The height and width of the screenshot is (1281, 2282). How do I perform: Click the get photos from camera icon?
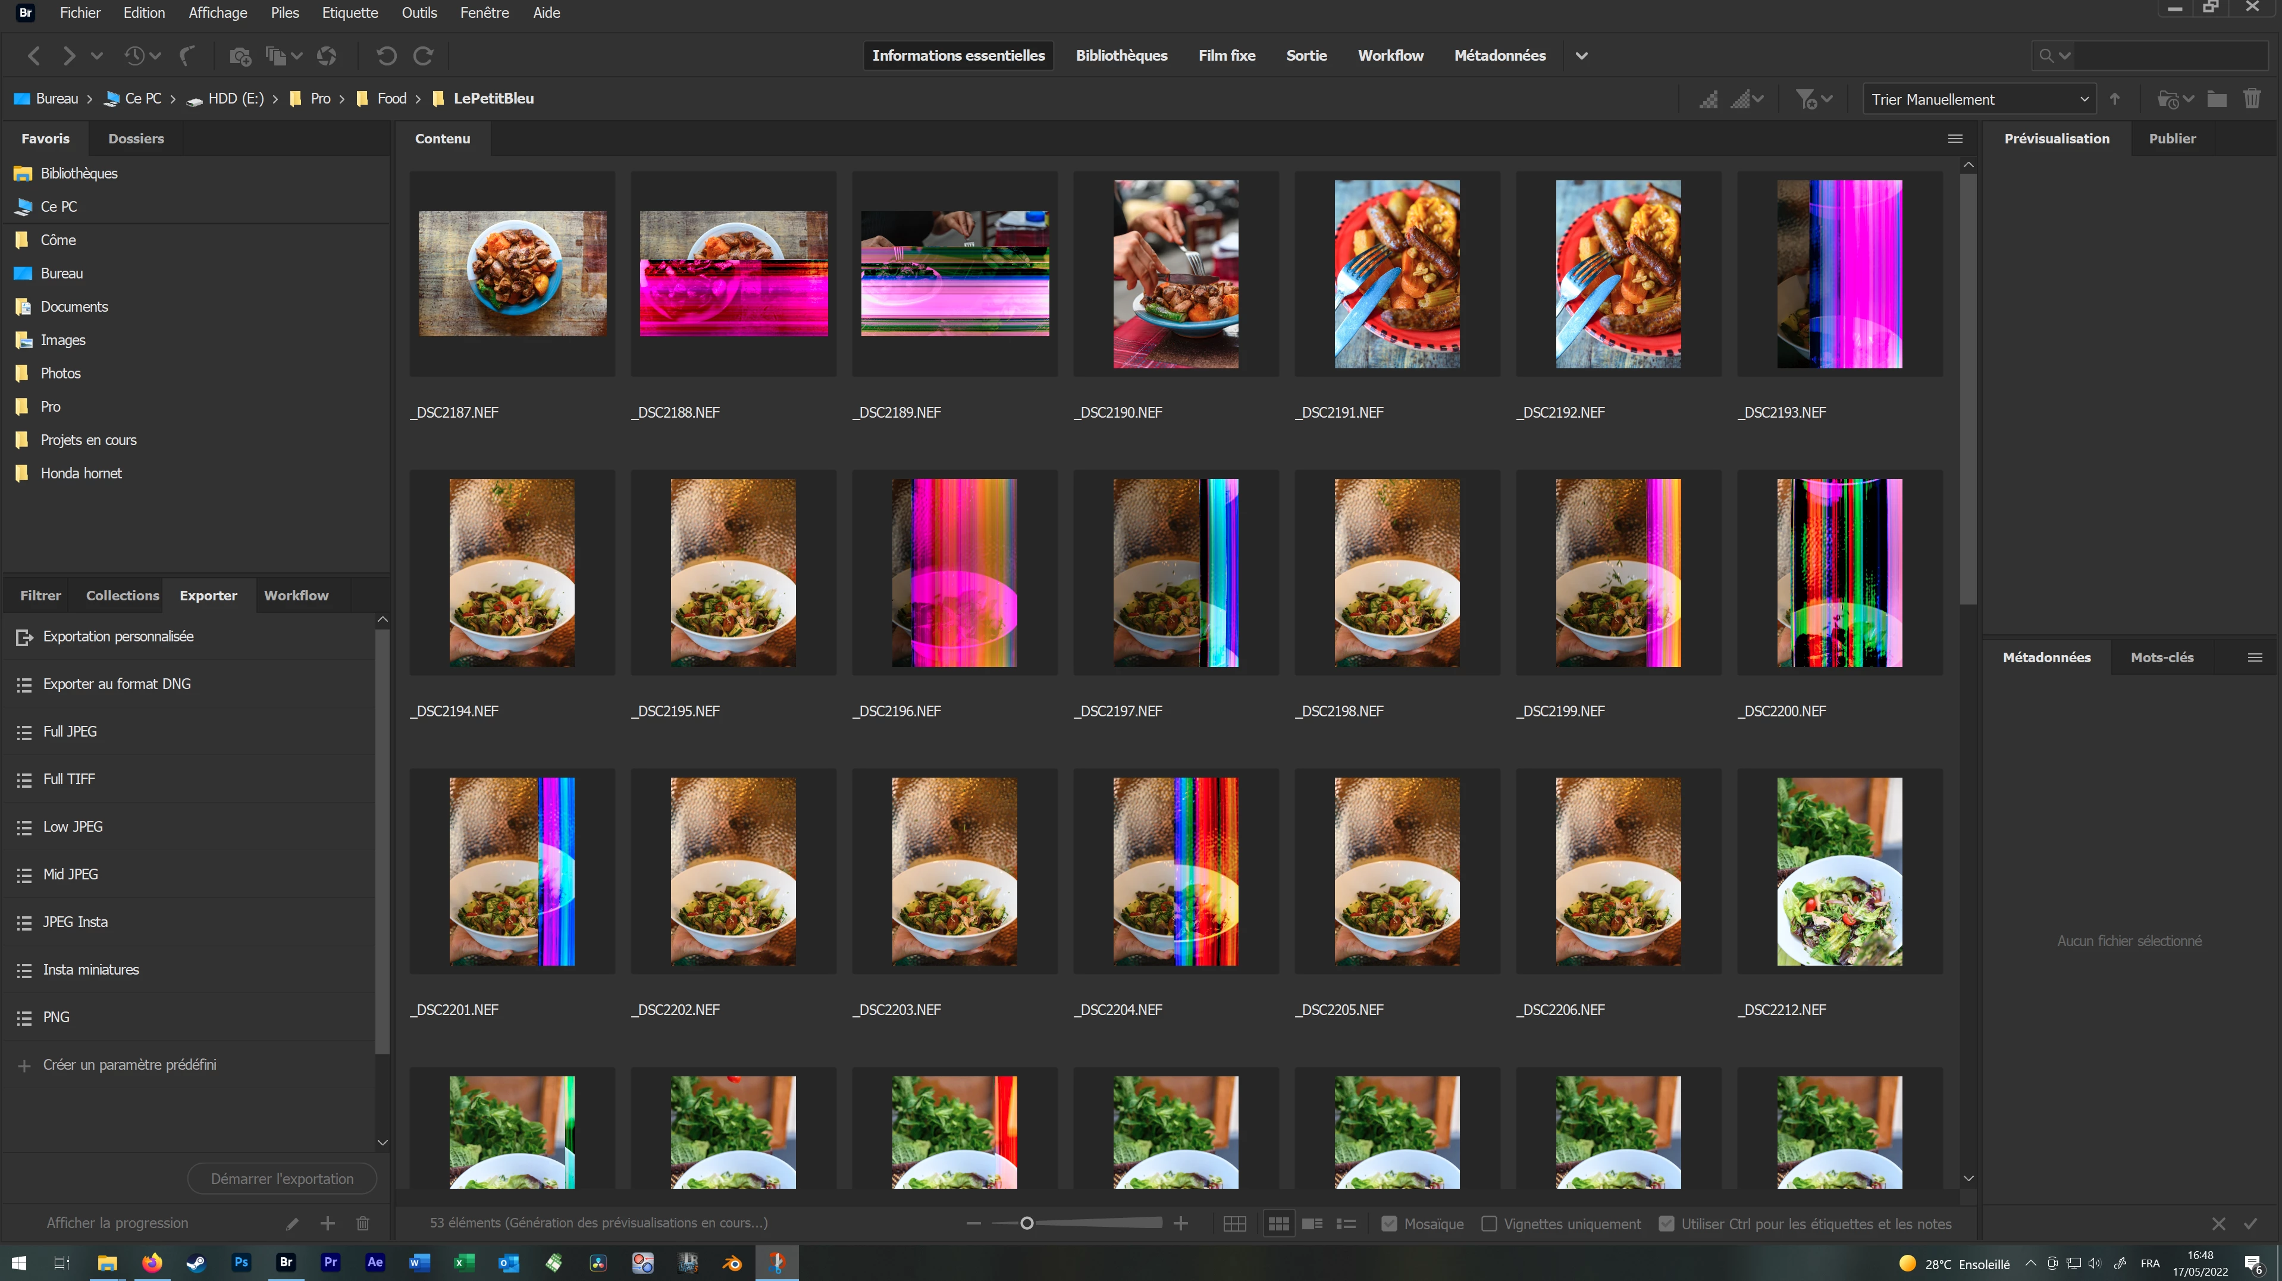[239, 57]
